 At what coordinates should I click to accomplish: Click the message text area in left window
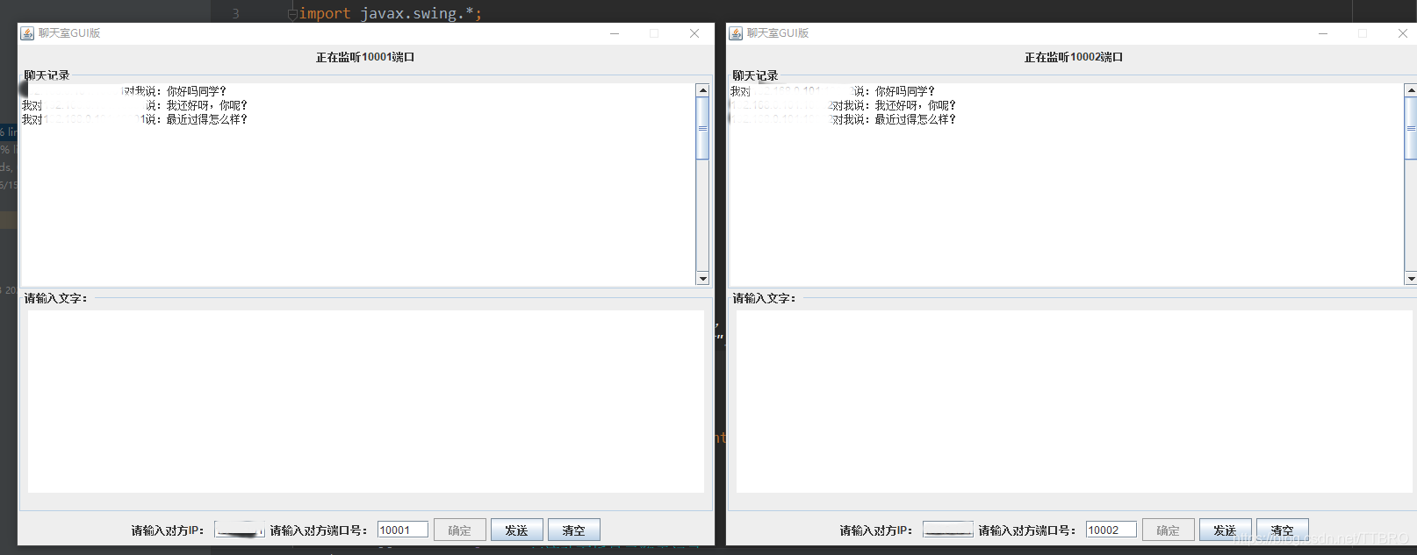366,402
